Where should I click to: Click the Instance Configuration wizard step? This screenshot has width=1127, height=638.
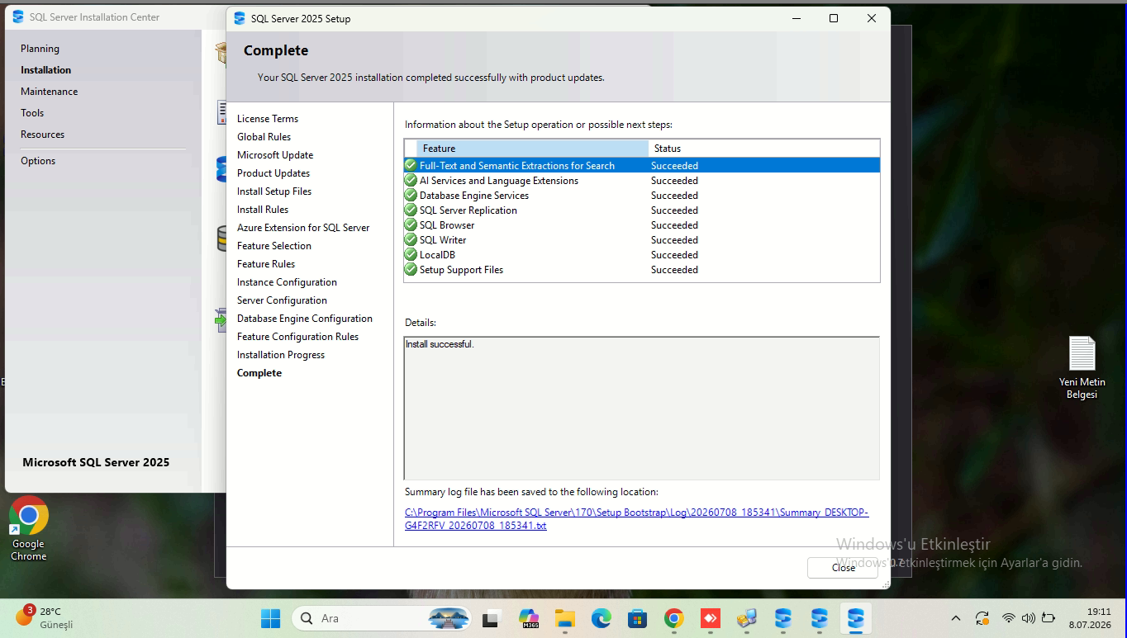[x=287, y=282]
